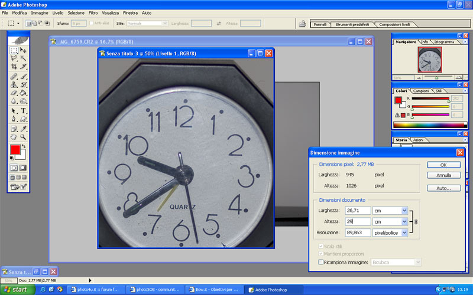Toggle the Scala stili checkbox
Screen dimensions: 473x295
tap(321, 245)
